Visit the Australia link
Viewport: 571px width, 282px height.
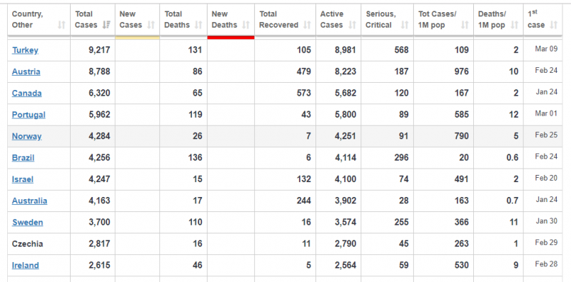(x=29, y=201)
